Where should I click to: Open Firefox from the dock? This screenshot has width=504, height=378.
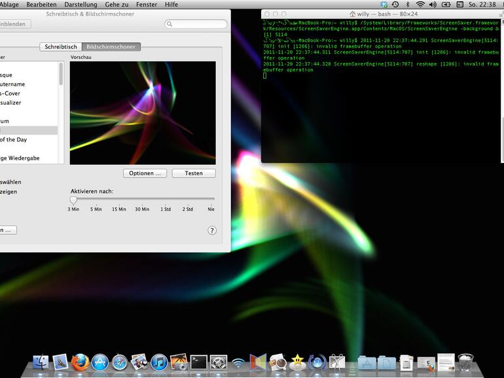coord(80,362)
